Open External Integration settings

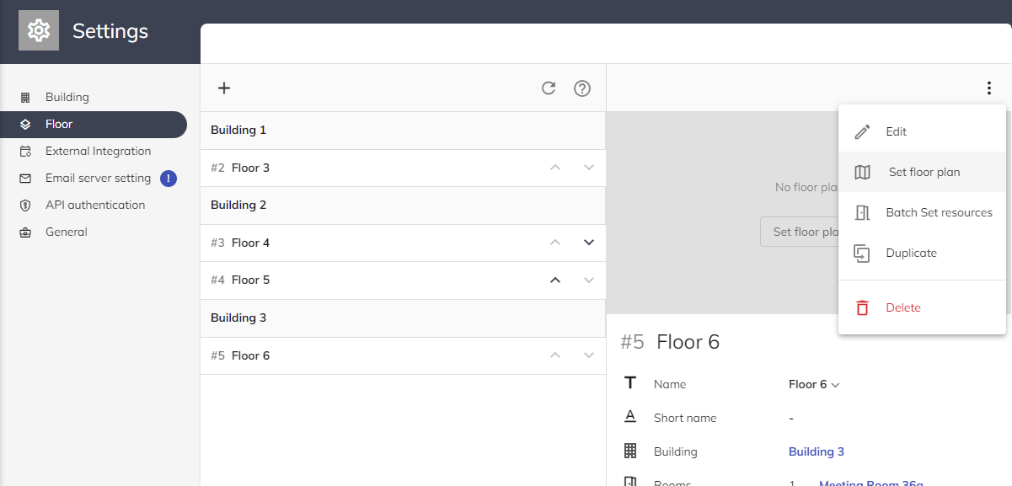(98, 152)
